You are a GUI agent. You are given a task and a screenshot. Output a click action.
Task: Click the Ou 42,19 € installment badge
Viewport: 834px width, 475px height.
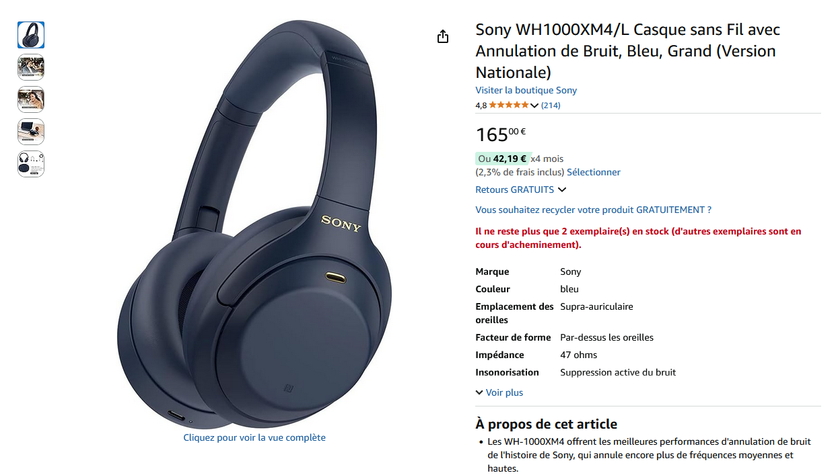503,159
